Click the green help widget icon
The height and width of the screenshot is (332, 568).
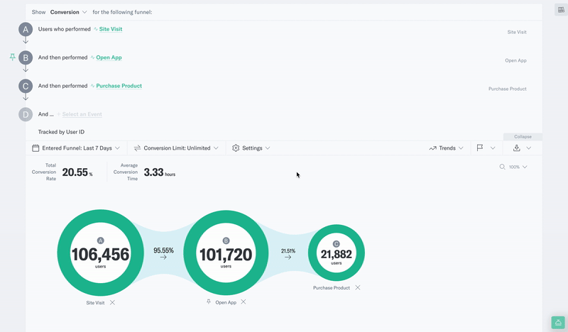pyautogui.click(x=558, y=323)
